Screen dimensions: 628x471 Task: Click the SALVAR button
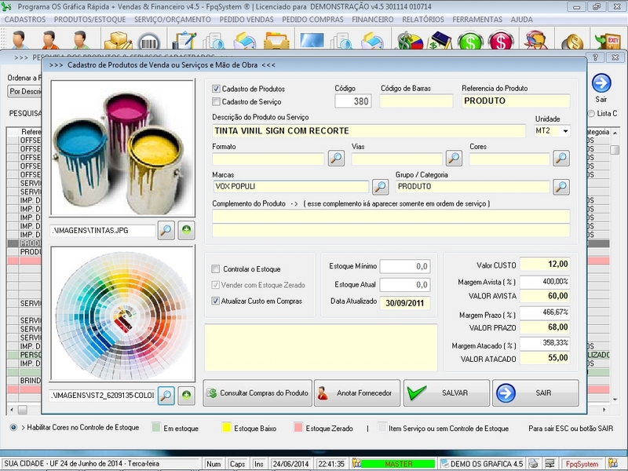[x=447, y=392]
